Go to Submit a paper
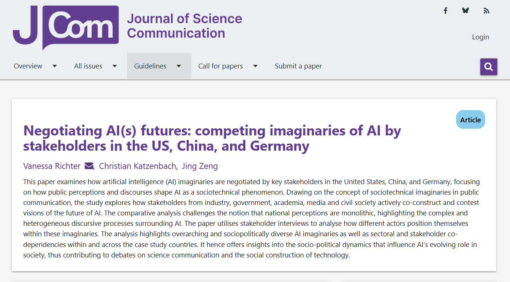 [298, 66]
